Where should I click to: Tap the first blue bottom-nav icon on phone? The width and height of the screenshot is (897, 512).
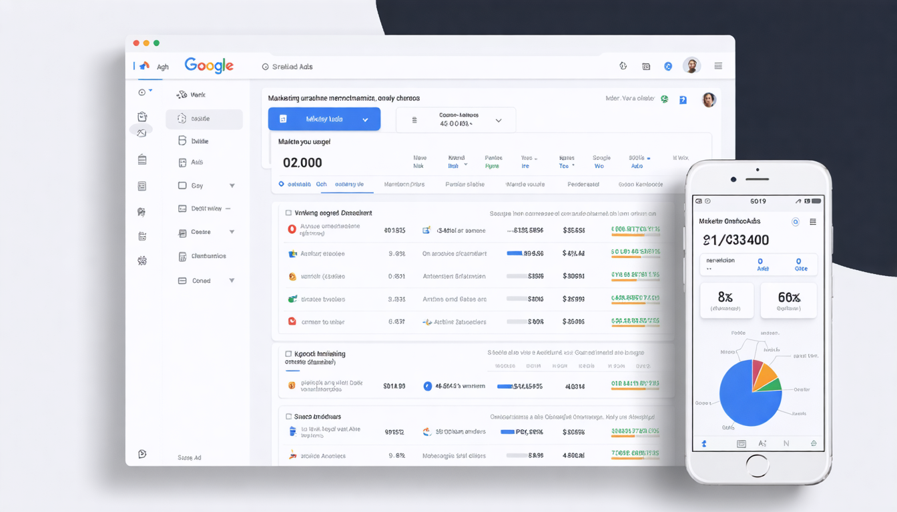click(x=704, y=443)
